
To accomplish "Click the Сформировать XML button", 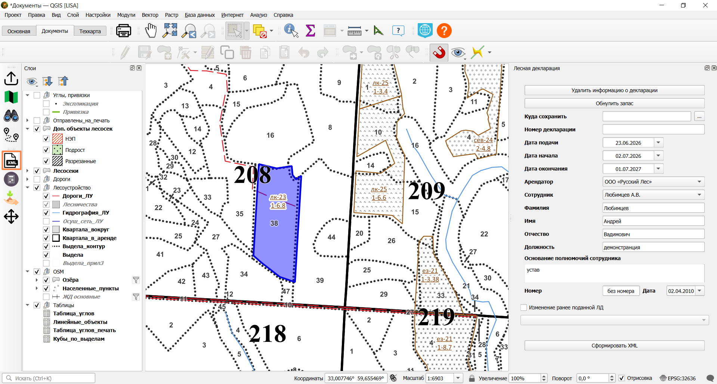I will pyautogui.click(x=614, y=346).
